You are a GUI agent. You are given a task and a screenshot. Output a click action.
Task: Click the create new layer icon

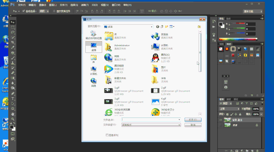(252, 150)
